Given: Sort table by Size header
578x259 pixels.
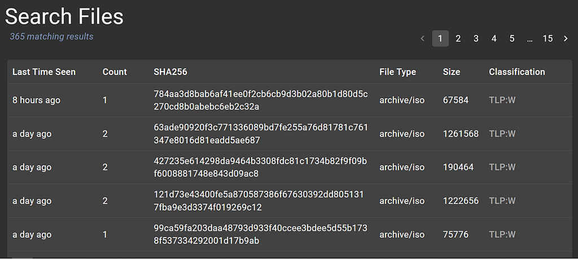Looking at the screenshot, I should click(452, 72).
